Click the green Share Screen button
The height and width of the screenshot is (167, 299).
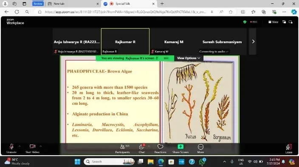point(181,148)
